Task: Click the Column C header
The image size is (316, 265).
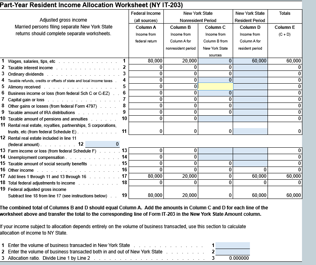Action: pyautogui.click(x=215, y=27)
